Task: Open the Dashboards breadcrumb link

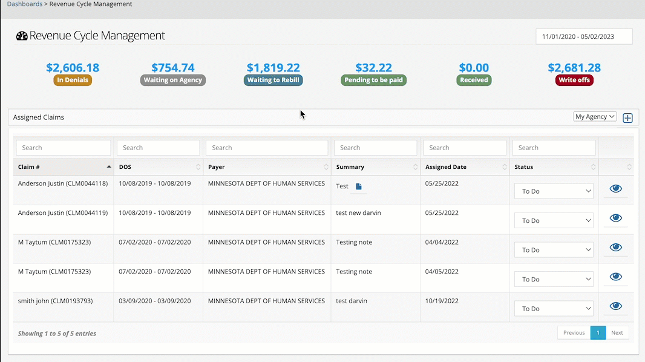Action: click(24, 4)
